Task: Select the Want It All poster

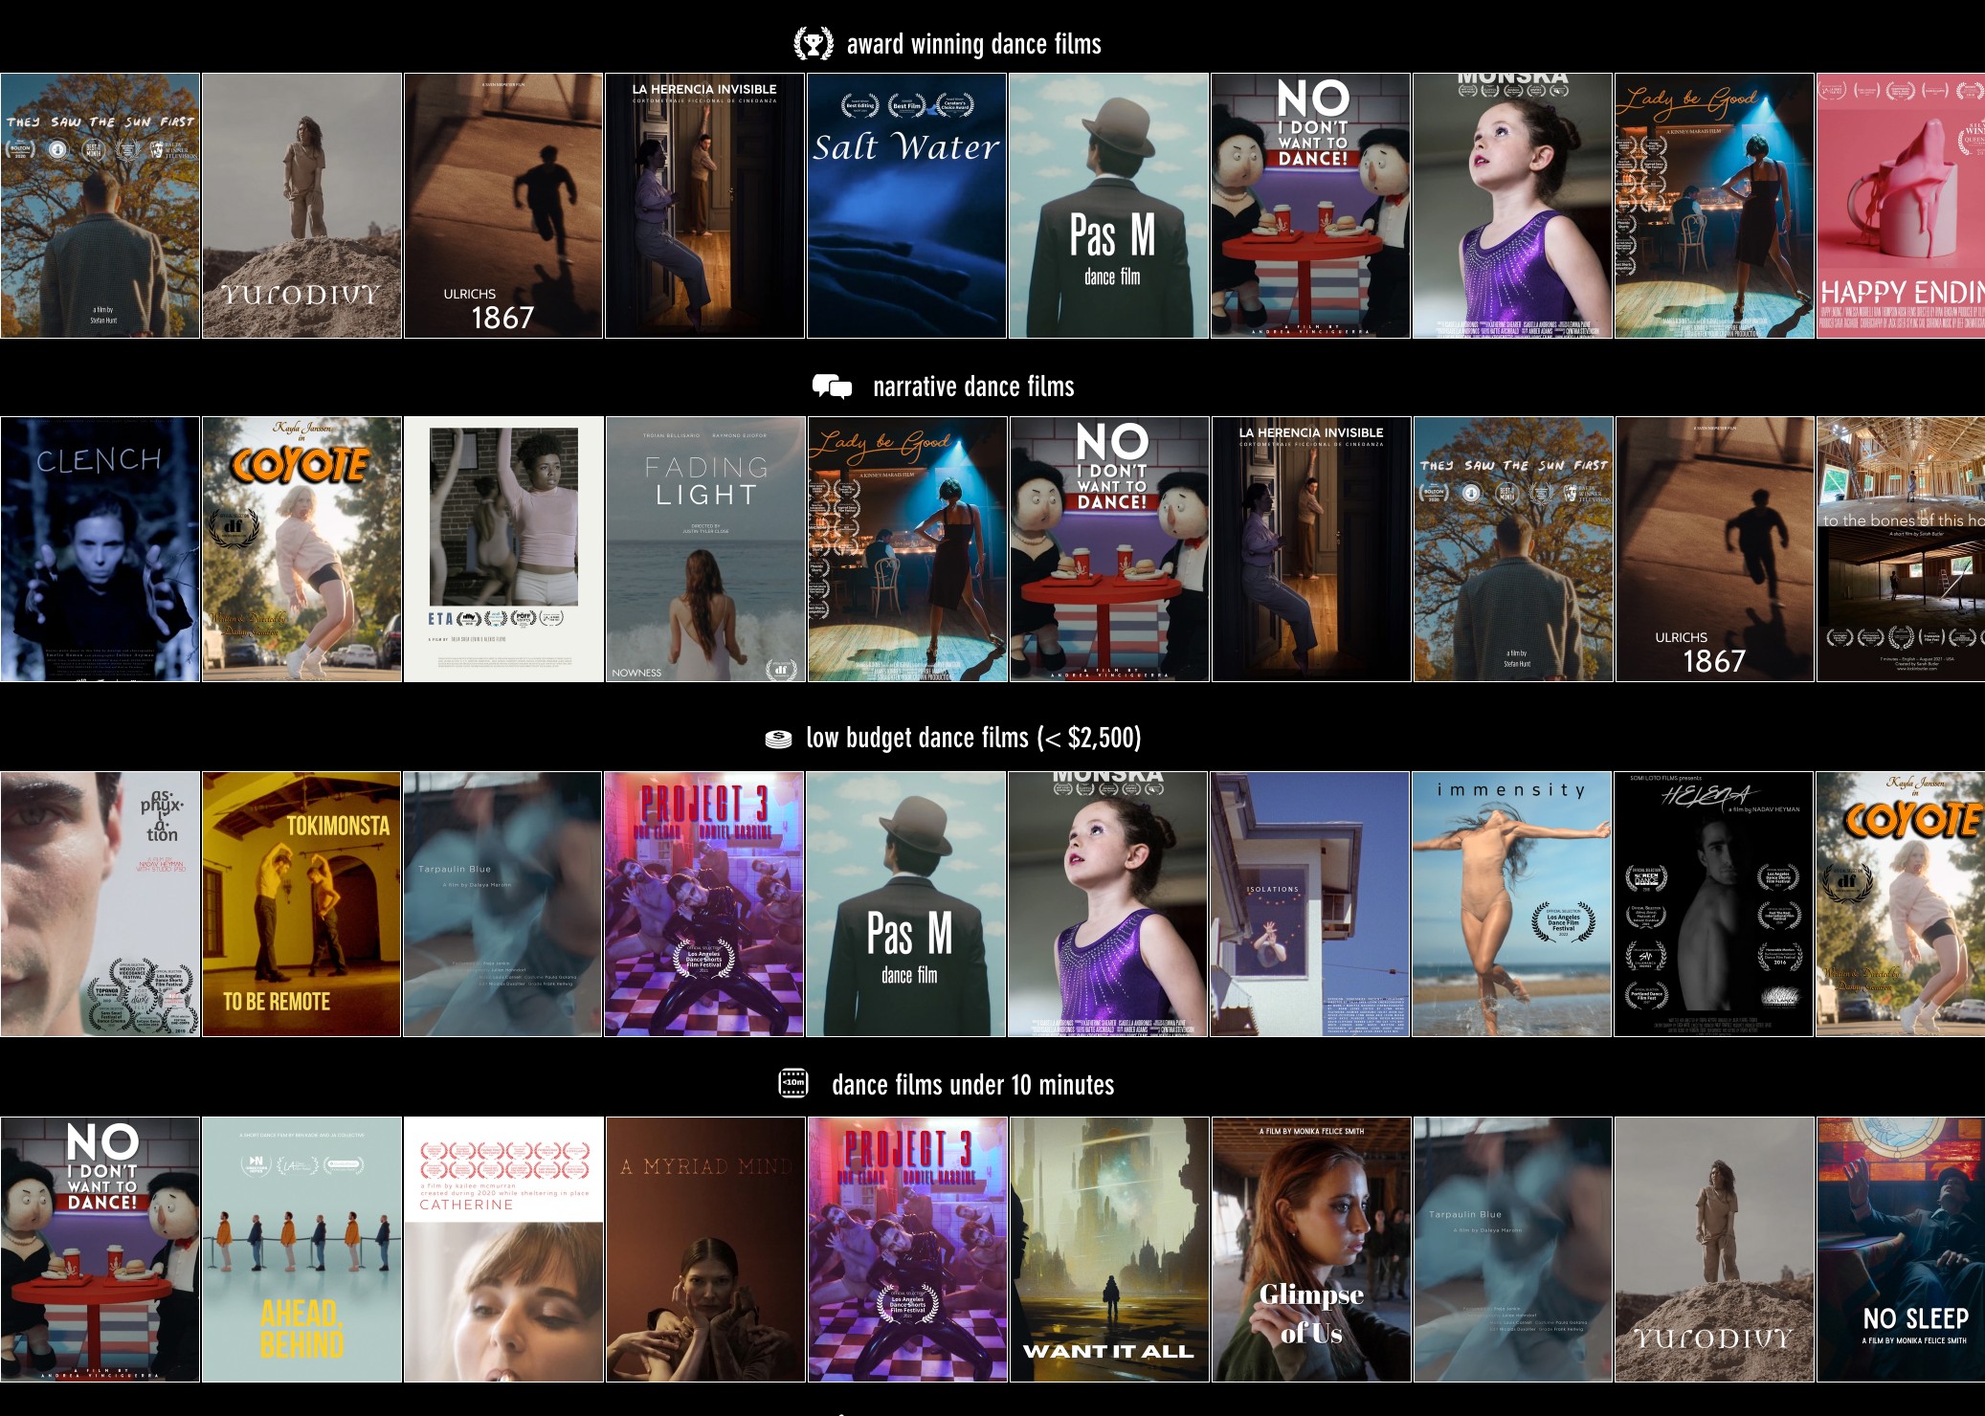Action: coord(1108,1249)
